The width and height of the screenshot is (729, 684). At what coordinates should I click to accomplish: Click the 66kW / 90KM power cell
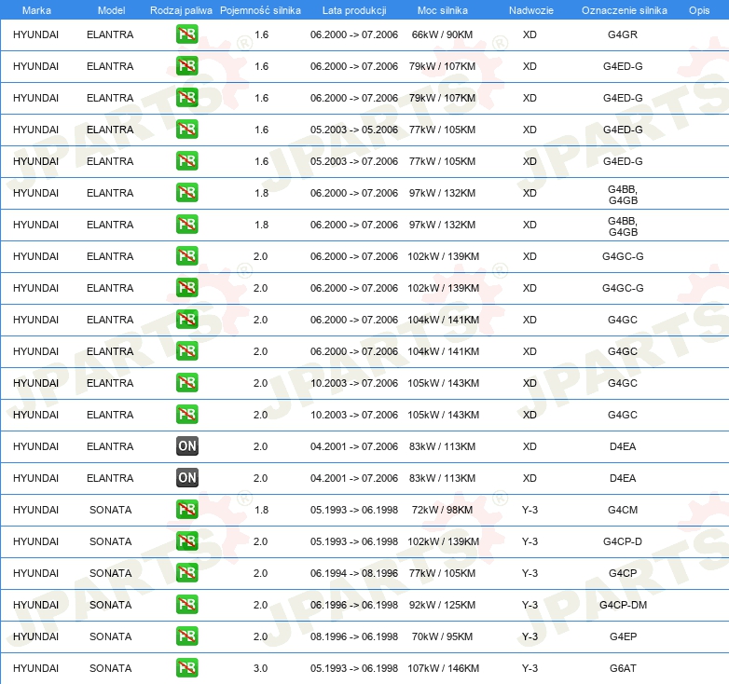[x=442, y=34]
